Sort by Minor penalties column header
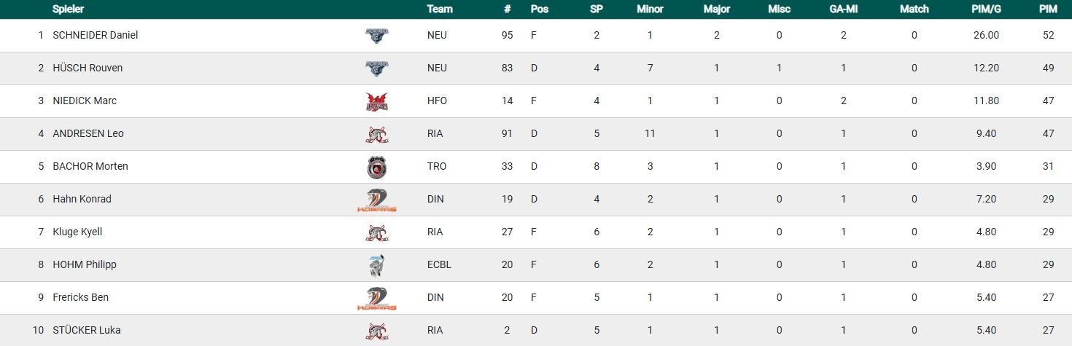This screenshot has width=1072, height=346. (649, 9)
